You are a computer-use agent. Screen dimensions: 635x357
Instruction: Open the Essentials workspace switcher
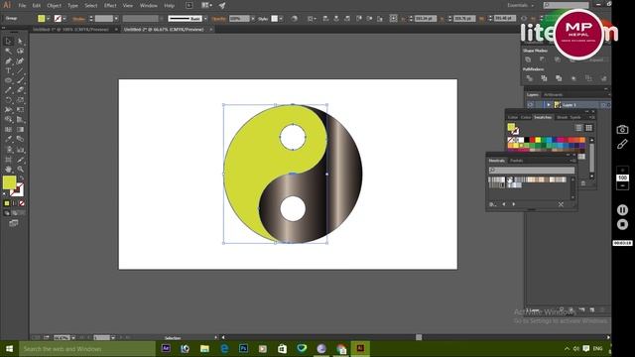(x=520, y=5)
